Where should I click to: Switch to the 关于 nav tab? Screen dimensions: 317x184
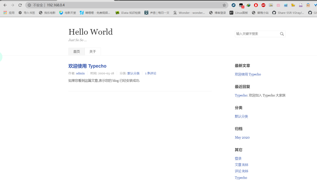coord(92,52)
